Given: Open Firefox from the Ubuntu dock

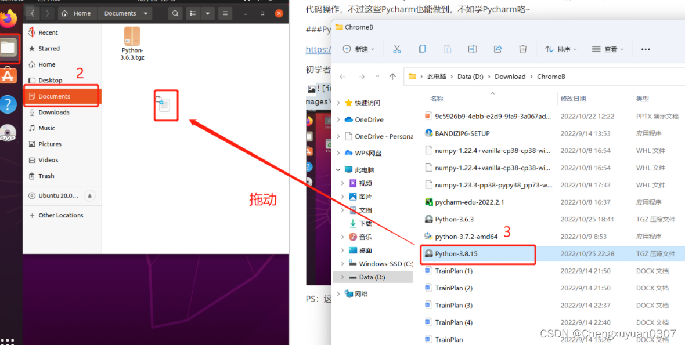Looking at the screenshot, I should pyautogui.click(x=8, y=17).
